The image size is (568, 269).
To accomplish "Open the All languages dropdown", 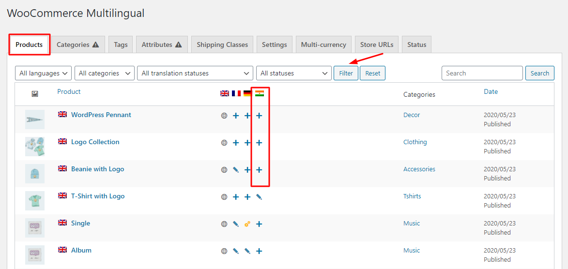I will tap(44, 73).
